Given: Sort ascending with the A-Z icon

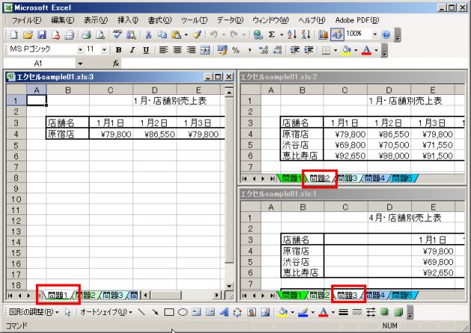Looking at the screenshot, I should [292, 35].
